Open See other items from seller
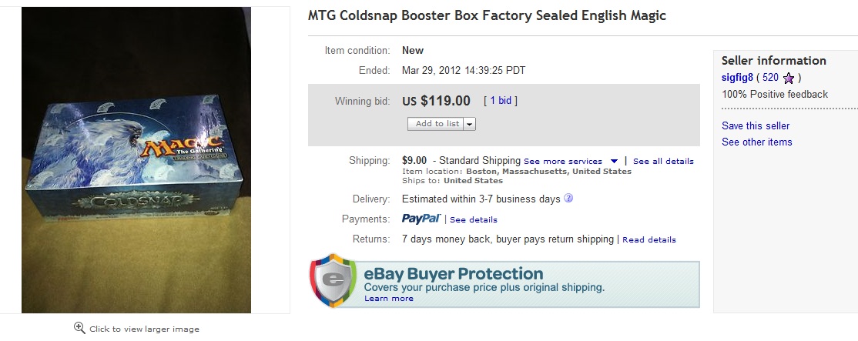 click(x=756, y=142)
